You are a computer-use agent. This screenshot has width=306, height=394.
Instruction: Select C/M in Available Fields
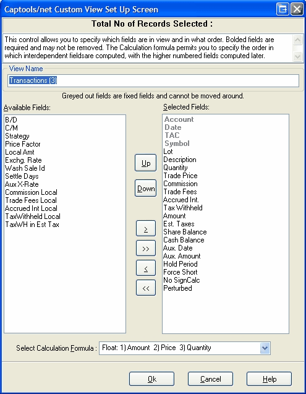(12, 128)
